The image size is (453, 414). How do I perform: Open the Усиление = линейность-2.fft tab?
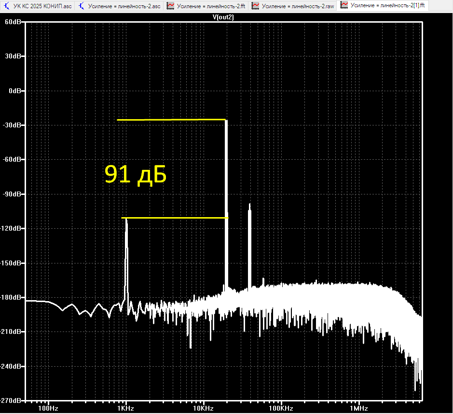click(206, 6)
